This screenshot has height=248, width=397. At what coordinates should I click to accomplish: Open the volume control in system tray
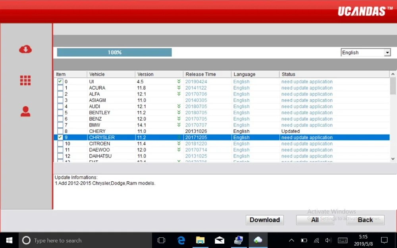(328, 240)
